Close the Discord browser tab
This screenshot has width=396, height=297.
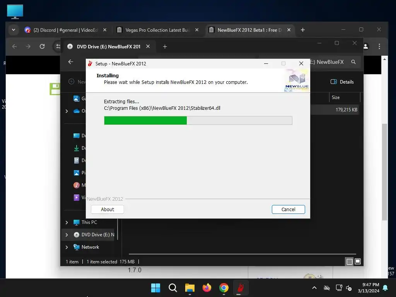pyautogui.click(x=105, y=30)
